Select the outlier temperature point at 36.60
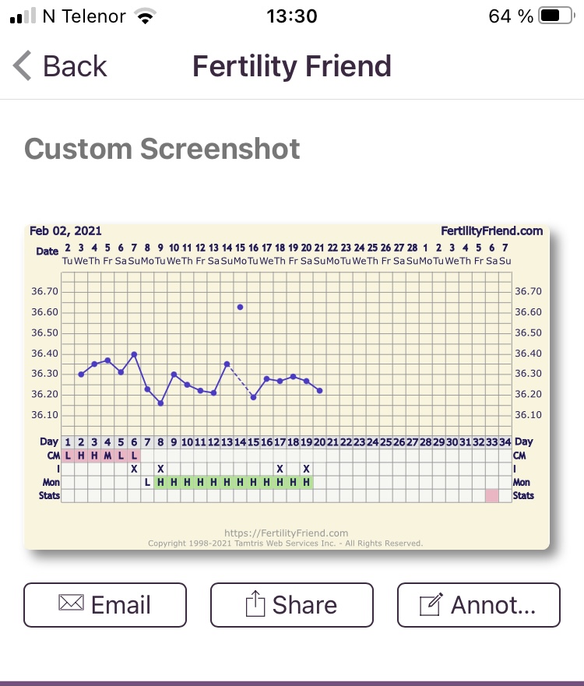 (240, 307)
